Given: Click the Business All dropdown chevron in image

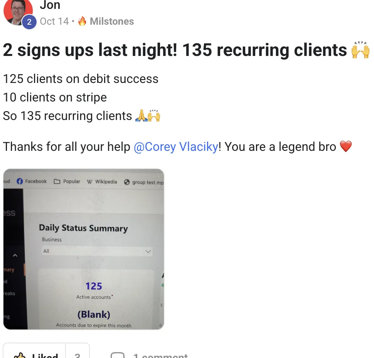Looking at the screenshot, I should [148, 251].
